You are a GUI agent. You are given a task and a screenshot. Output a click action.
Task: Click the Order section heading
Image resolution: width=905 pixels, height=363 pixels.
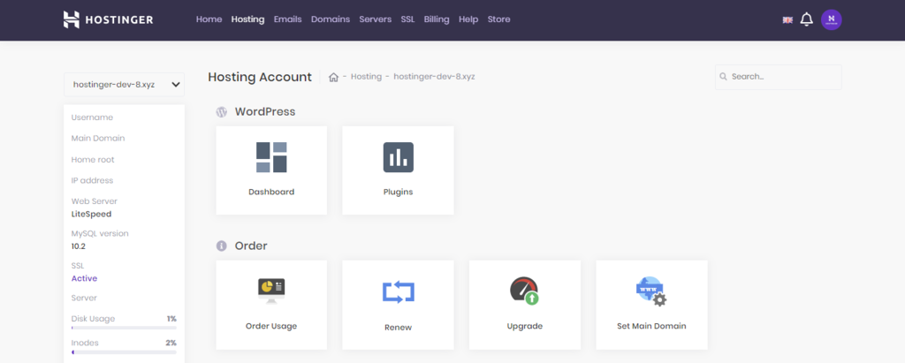(x=251, y=246)
